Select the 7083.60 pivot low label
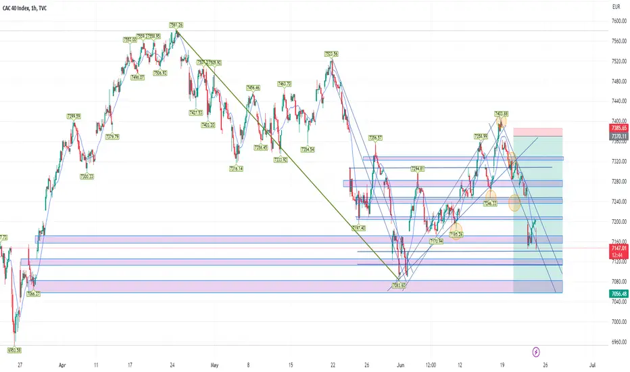 399,285
